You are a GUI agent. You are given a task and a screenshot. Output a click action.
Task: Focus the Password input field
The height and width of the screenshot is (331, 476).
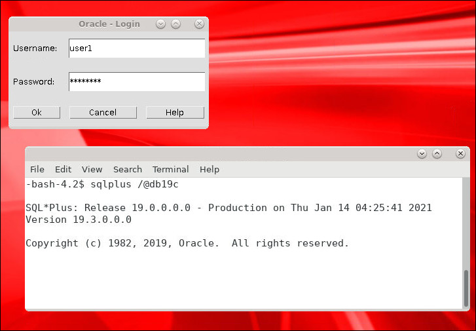click(x=137, y=81)
